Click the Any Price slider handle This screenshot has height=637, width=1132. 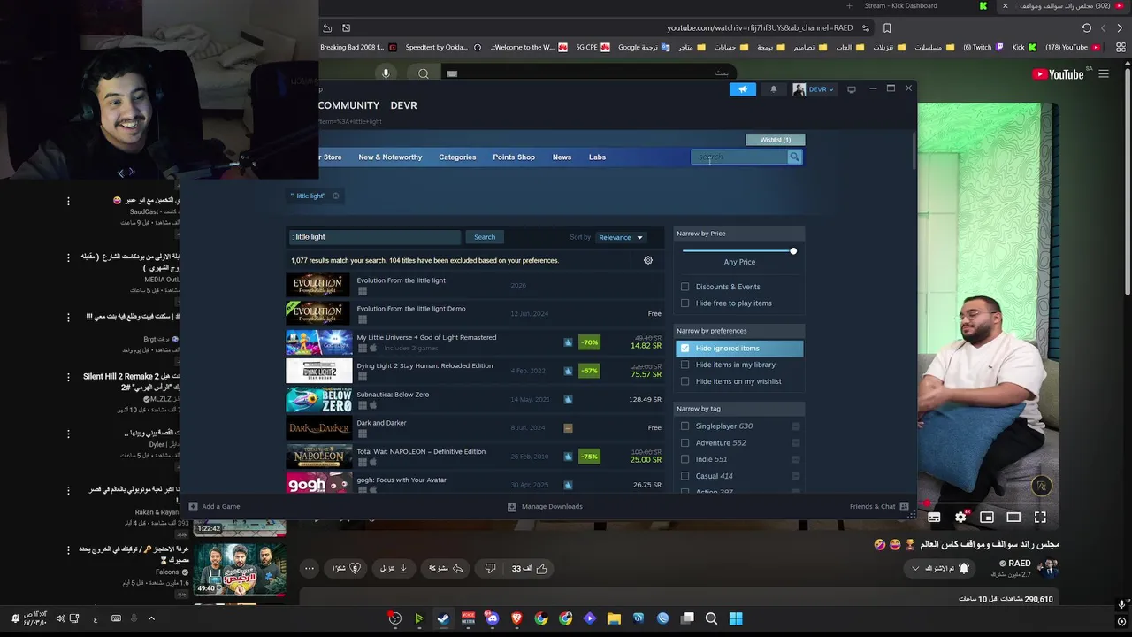pos(793,251)
